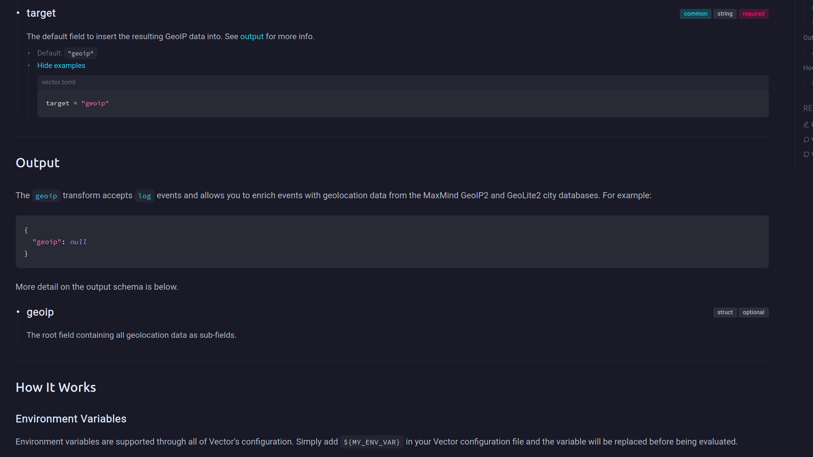Screen dimensions: 813x457
Task: Click the edit pencil icon in sidebar
Action: pos(806,124)
